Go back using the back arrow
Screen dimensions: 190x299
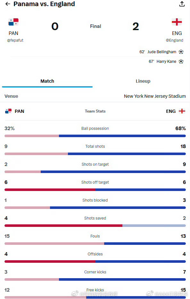(x=8, y=4)
